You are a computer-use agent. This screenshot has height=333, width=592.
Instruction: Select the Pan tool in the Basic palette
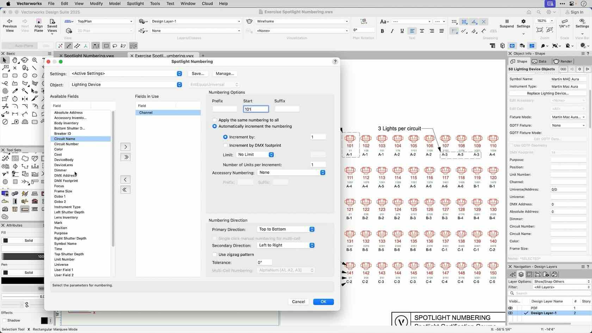coord(14,60)
